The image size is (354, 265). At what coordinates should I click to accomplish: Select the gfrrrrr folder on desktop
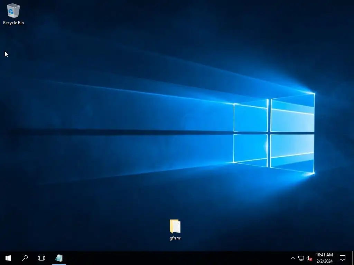(175, 229)
